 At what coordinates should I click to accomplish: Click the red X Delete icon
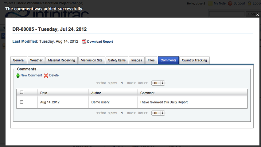[46, 75]
